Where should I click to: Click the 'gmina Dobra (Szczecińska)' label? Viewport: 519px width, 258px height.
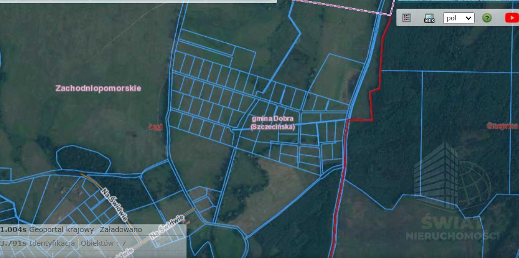pyautogui.click(x=272, y=122)
